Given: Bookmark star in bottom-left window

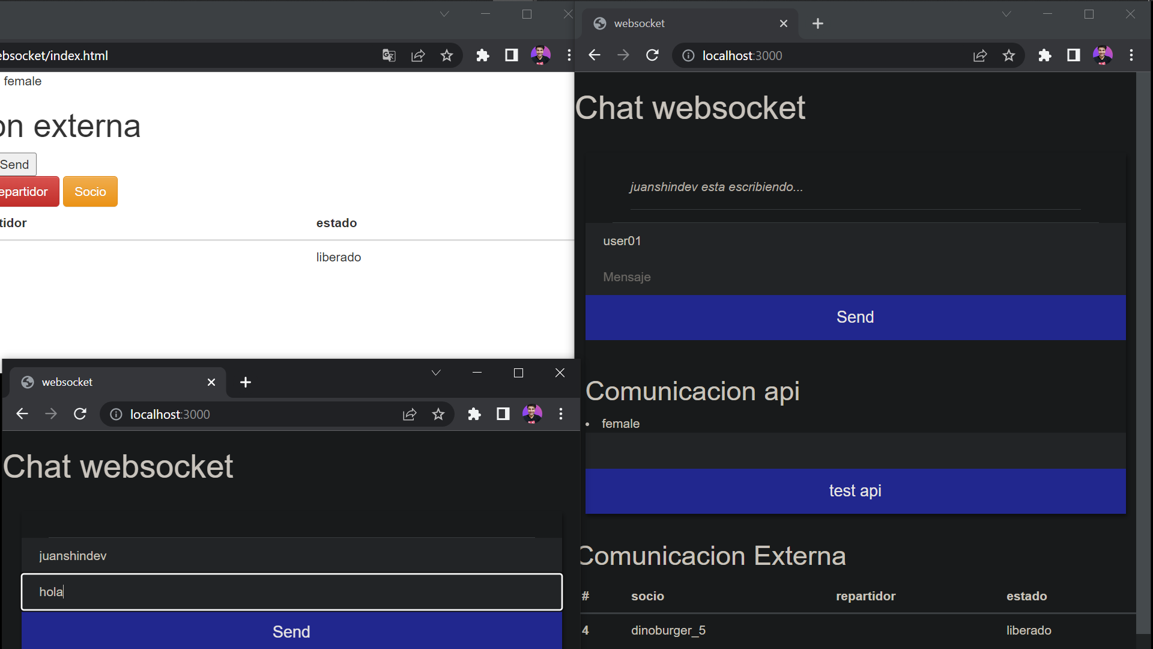Looking at the screenshot, I should point(438,415).
